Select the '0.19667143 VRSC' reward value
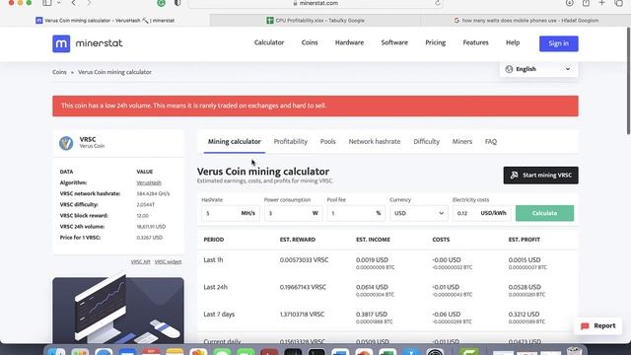The height and width of the screenshot is (355, 631). pos(303,287)
